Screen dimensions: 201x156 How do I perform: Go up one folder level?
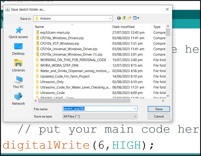124,18
